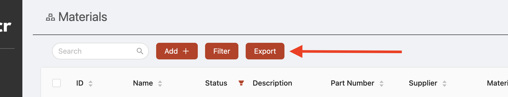Export the materials list
The height and width of the screenshot is (97, 508).
pyautogui.click(x=265, y=51)
